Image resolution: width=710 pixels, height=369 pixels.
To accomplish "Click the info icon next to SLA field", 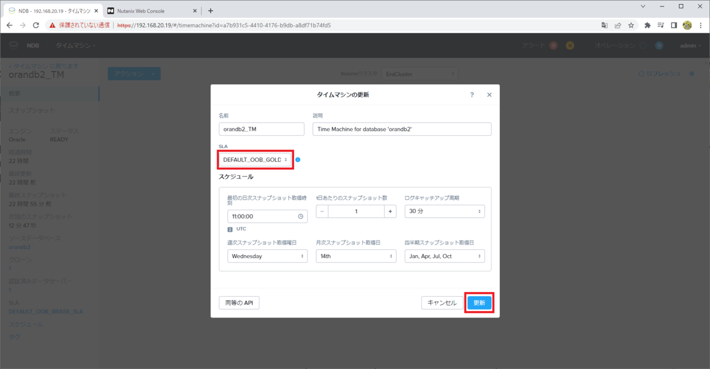I will (298, 159).
